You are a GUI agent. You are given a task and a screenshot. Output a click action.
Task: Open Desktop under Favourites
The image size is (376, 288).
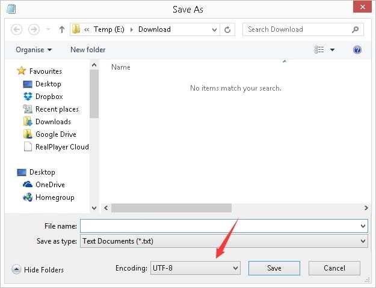(x=48, y=84)
